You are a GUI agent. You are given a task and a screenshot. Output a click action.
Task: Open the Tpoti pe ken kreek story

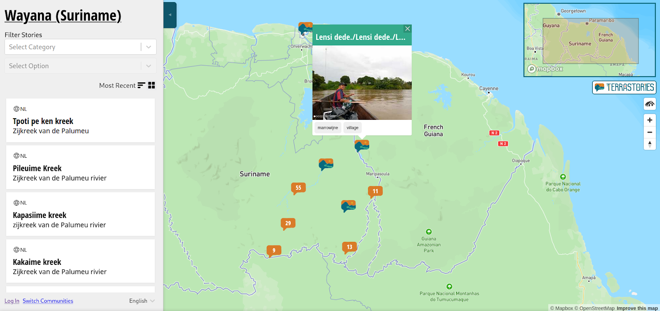pyautogui.click(x=80, y=120)
